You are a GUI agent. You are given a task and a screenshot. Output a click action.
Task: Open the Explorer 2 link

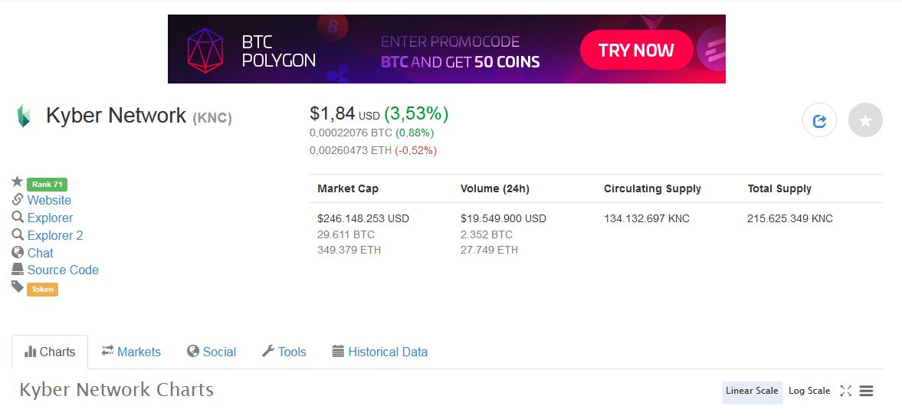click(55, 235)
